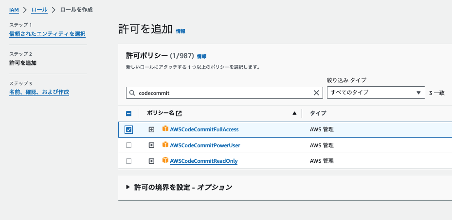This screenshot has width=452, height=220.
Task: Click the orange AWSCodeCommitReadOnly policy cube icon
Action: [x=165, y=160]
